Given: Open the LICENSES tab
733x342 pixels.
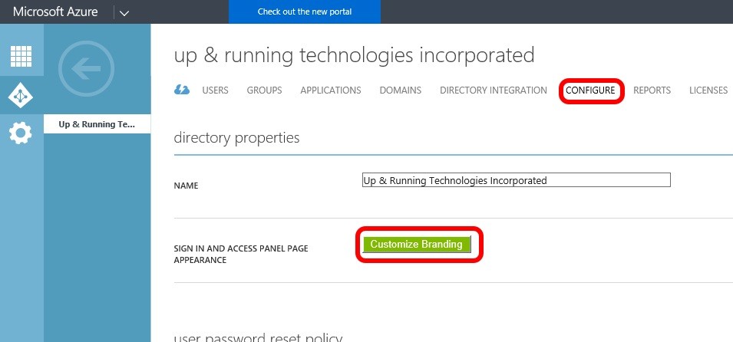Looking at the screenshot, I should [x=708, y=90].
